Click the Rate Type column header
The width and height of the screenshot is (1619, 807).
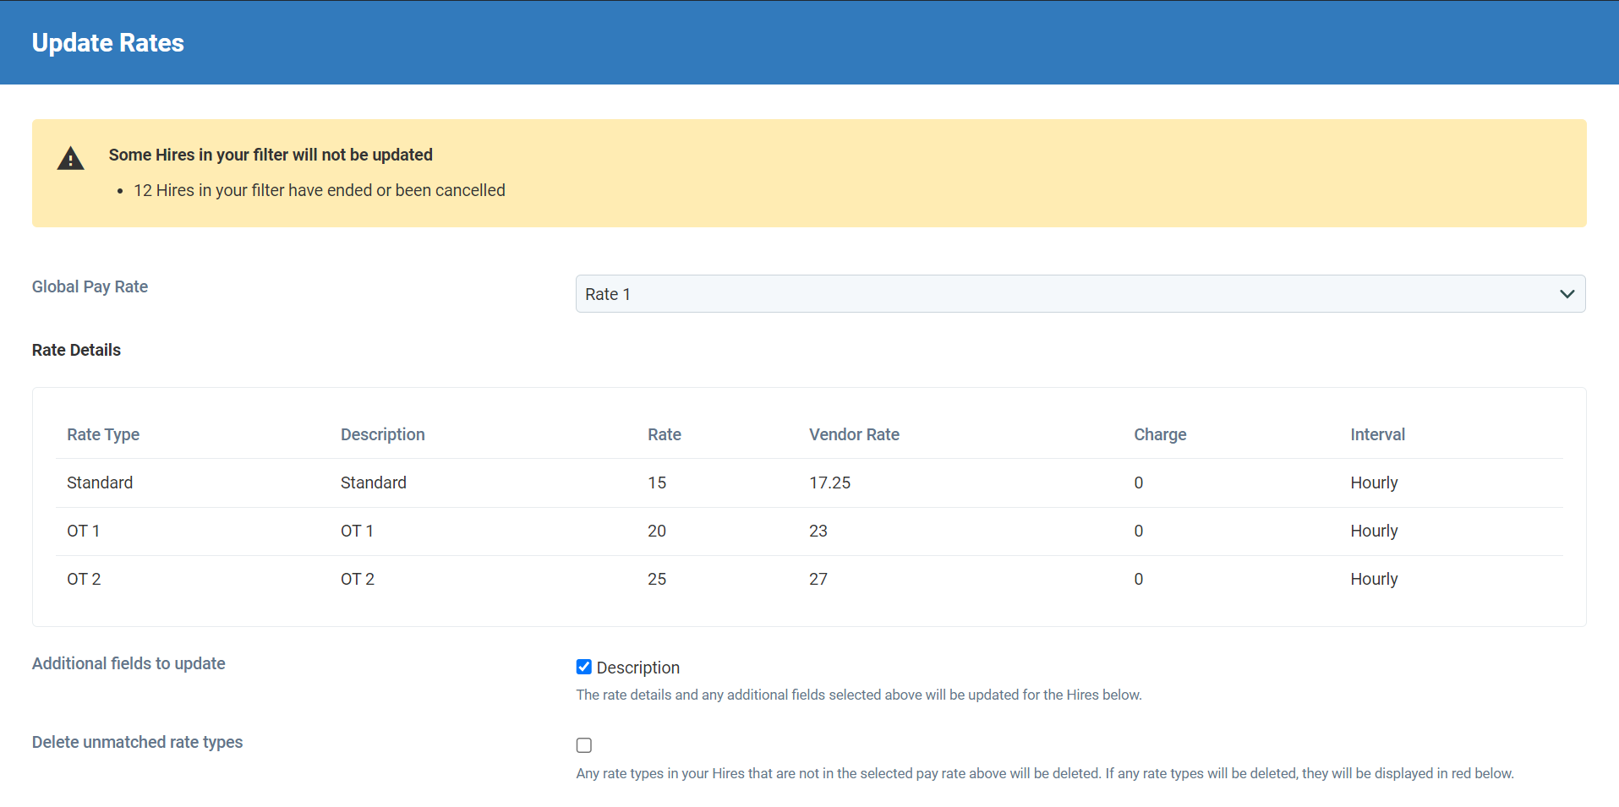coord(103,434)
